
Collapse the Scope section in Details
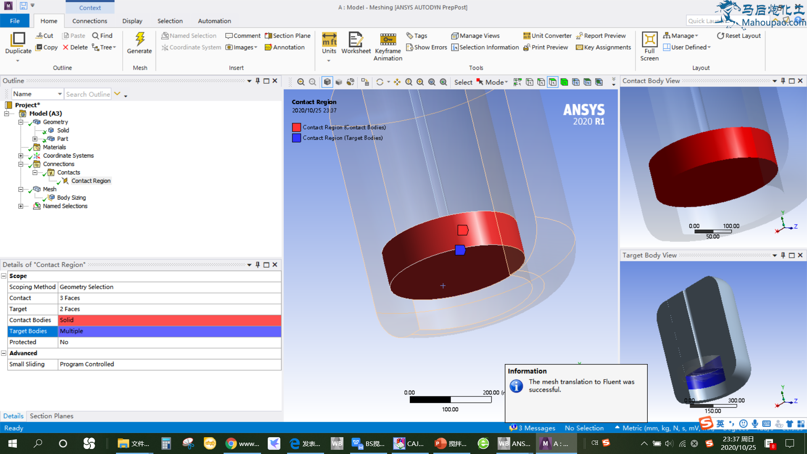coord(4,276)
